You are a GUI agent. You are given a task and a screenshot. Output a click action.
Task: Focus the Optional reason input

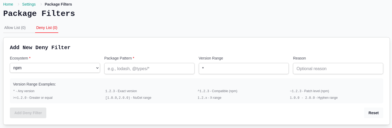click(338, 69)
